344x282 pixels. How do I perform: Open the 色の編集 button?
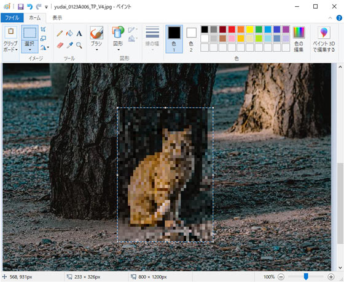pos(299,39)
